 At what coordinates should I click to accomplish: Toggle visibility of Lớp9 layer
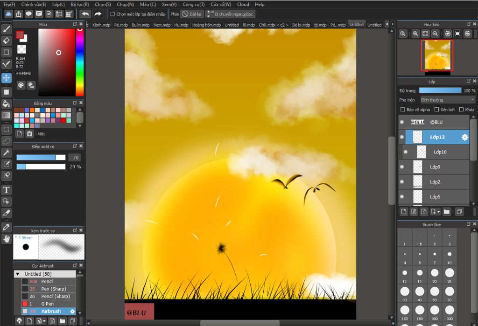402,166
